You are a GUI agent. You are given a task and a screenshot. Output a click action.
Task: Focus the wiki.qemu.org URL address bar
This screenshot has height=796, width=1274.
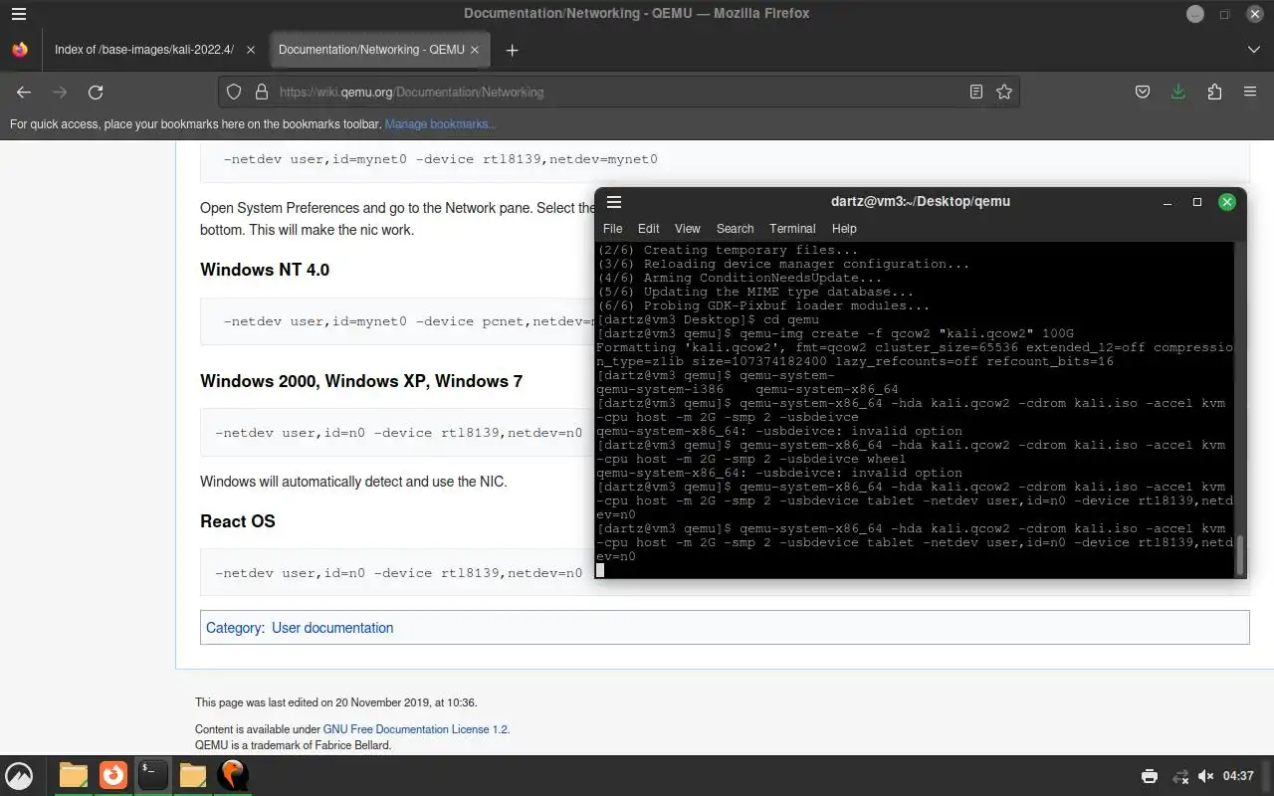[617, 92]
